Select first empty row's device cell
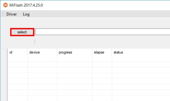Screen dimensions: 170x101 [42, 59]
